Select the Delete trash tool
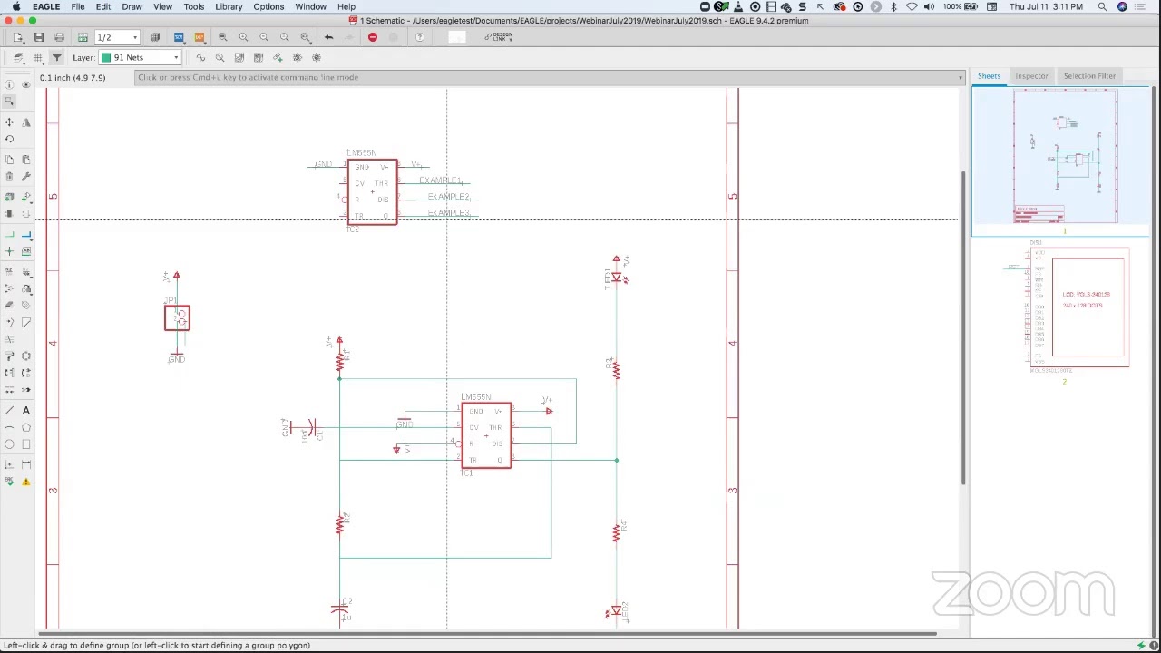The width and height of the screenshot is (1161, 653). click(x=9, y=177)
